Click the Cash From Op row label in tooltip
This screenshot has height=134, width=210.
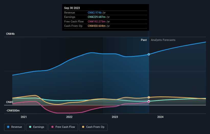[73, 26]
